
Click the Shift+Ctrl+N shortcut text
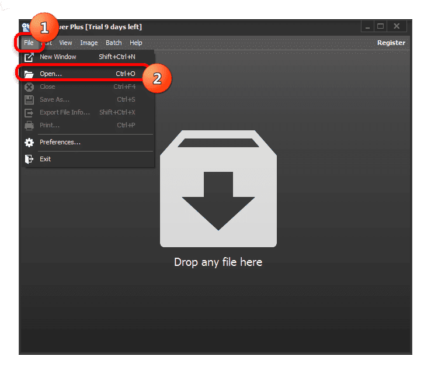pos(117,57)
